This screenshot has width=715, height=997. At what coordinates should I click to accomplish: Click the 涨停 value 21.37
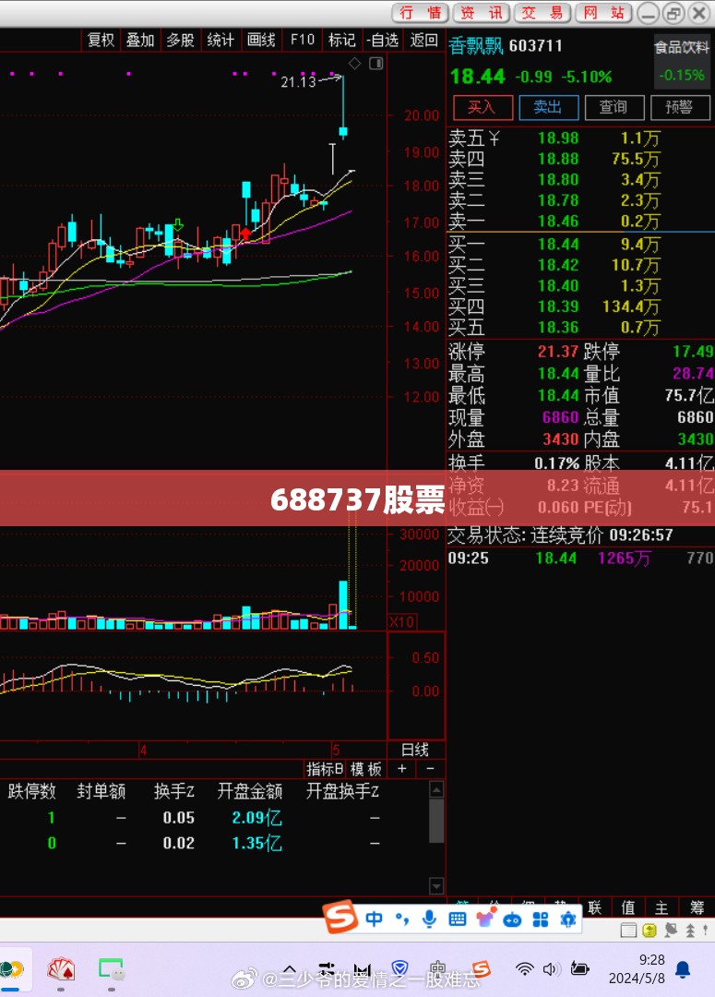pos(558,352)
